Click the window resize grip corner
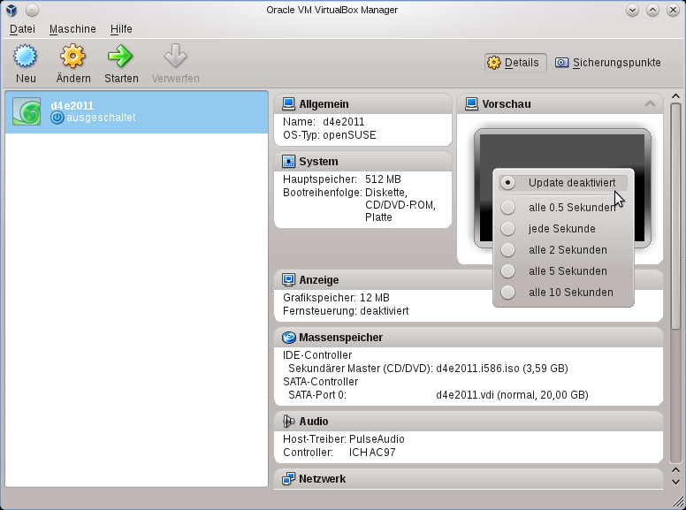Screen dimensions: 686x510 point(678,501)
